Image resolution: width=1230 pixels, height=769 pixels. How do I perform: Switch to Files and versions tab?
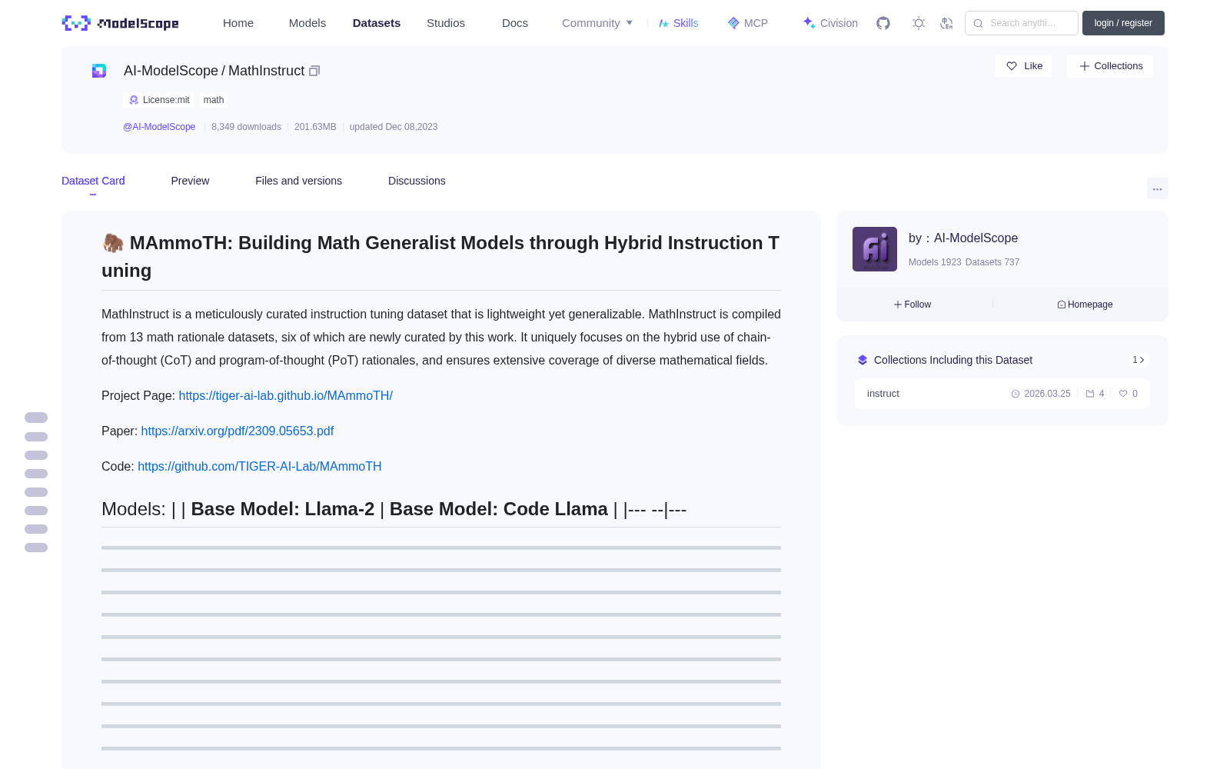pos(298,181)
